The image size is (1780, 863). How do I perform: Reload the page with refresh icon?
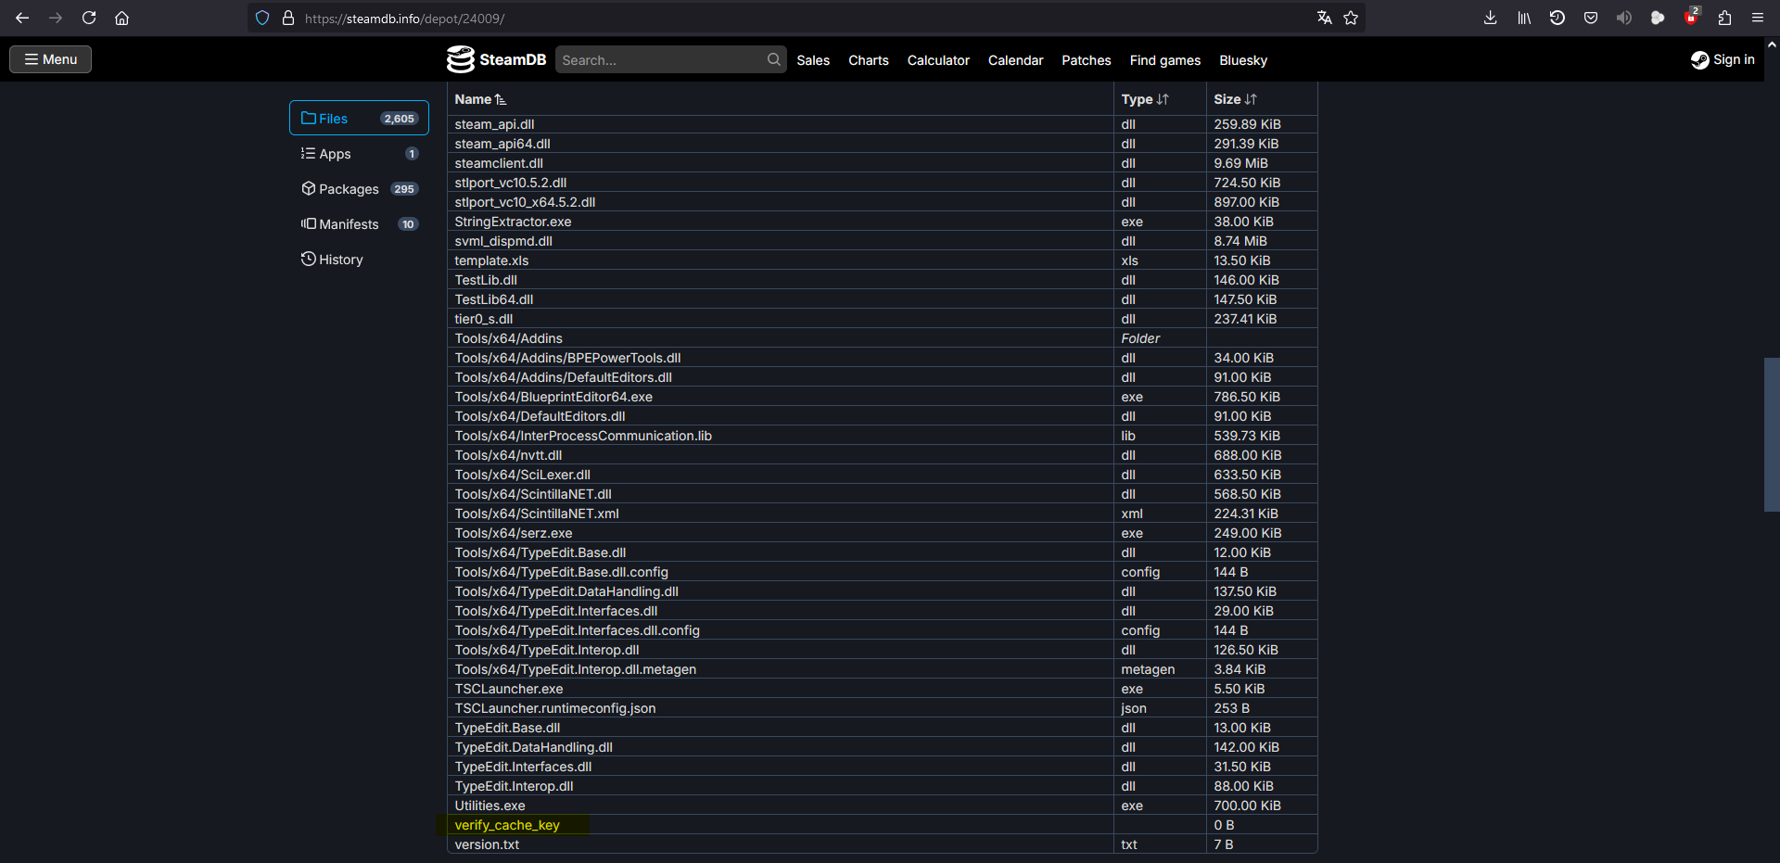tap(89, 18)
